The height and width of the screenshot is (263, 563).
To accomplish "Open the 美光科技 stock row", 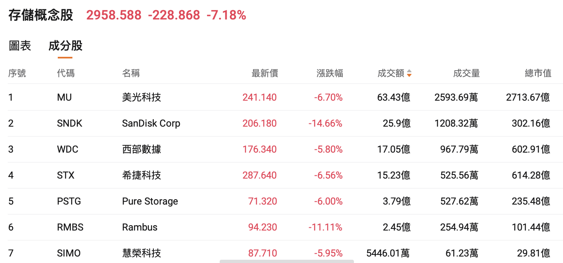I will 142,97.
